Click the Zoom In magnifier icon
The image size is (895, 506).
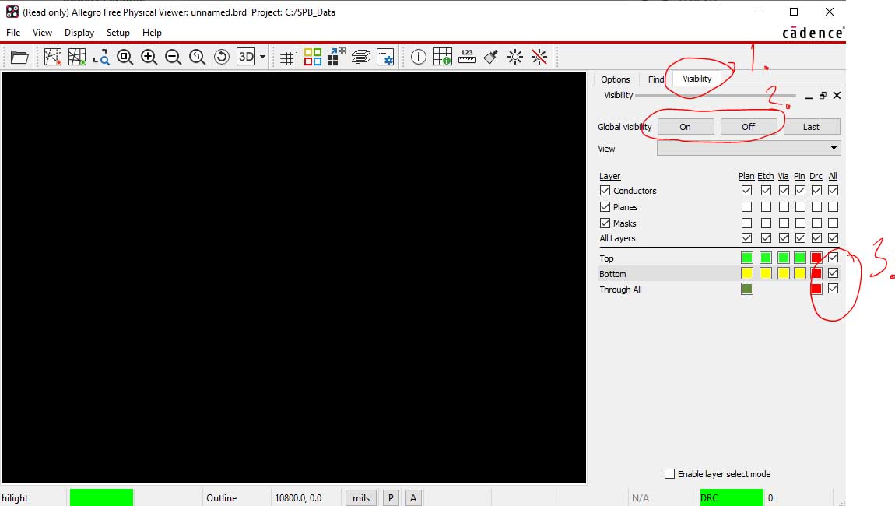point(149,57)
